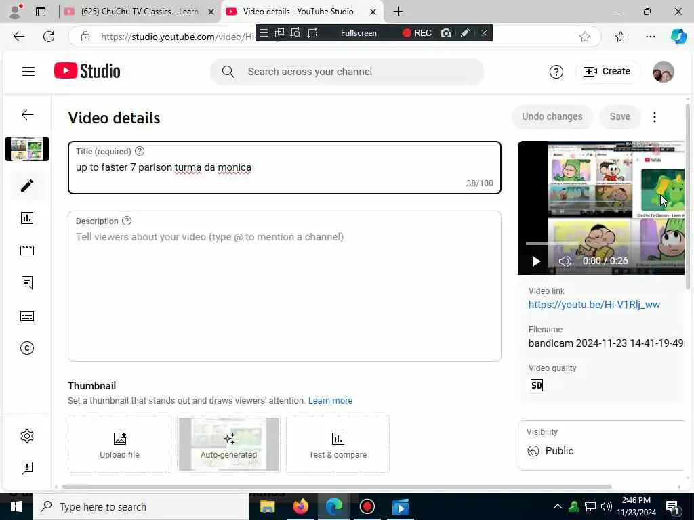
Task: Open Send feedback icon in sidebar
Action: (x=27, y=468)
